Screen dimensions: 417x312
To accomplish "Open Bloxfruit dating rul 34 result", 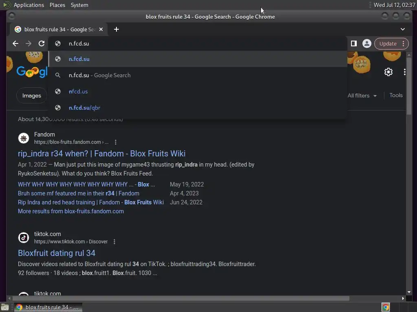I will (x=56, y=253).
